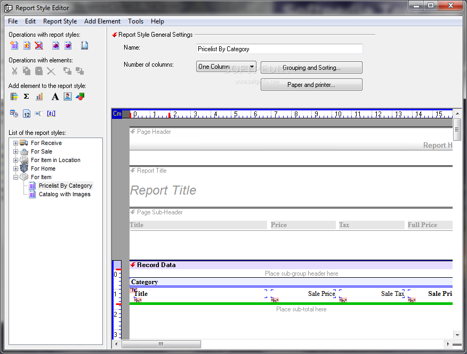The width and height of the screenshot is (467, 354).
Task: Select the For Home tree item
Action: coord(43,168)
